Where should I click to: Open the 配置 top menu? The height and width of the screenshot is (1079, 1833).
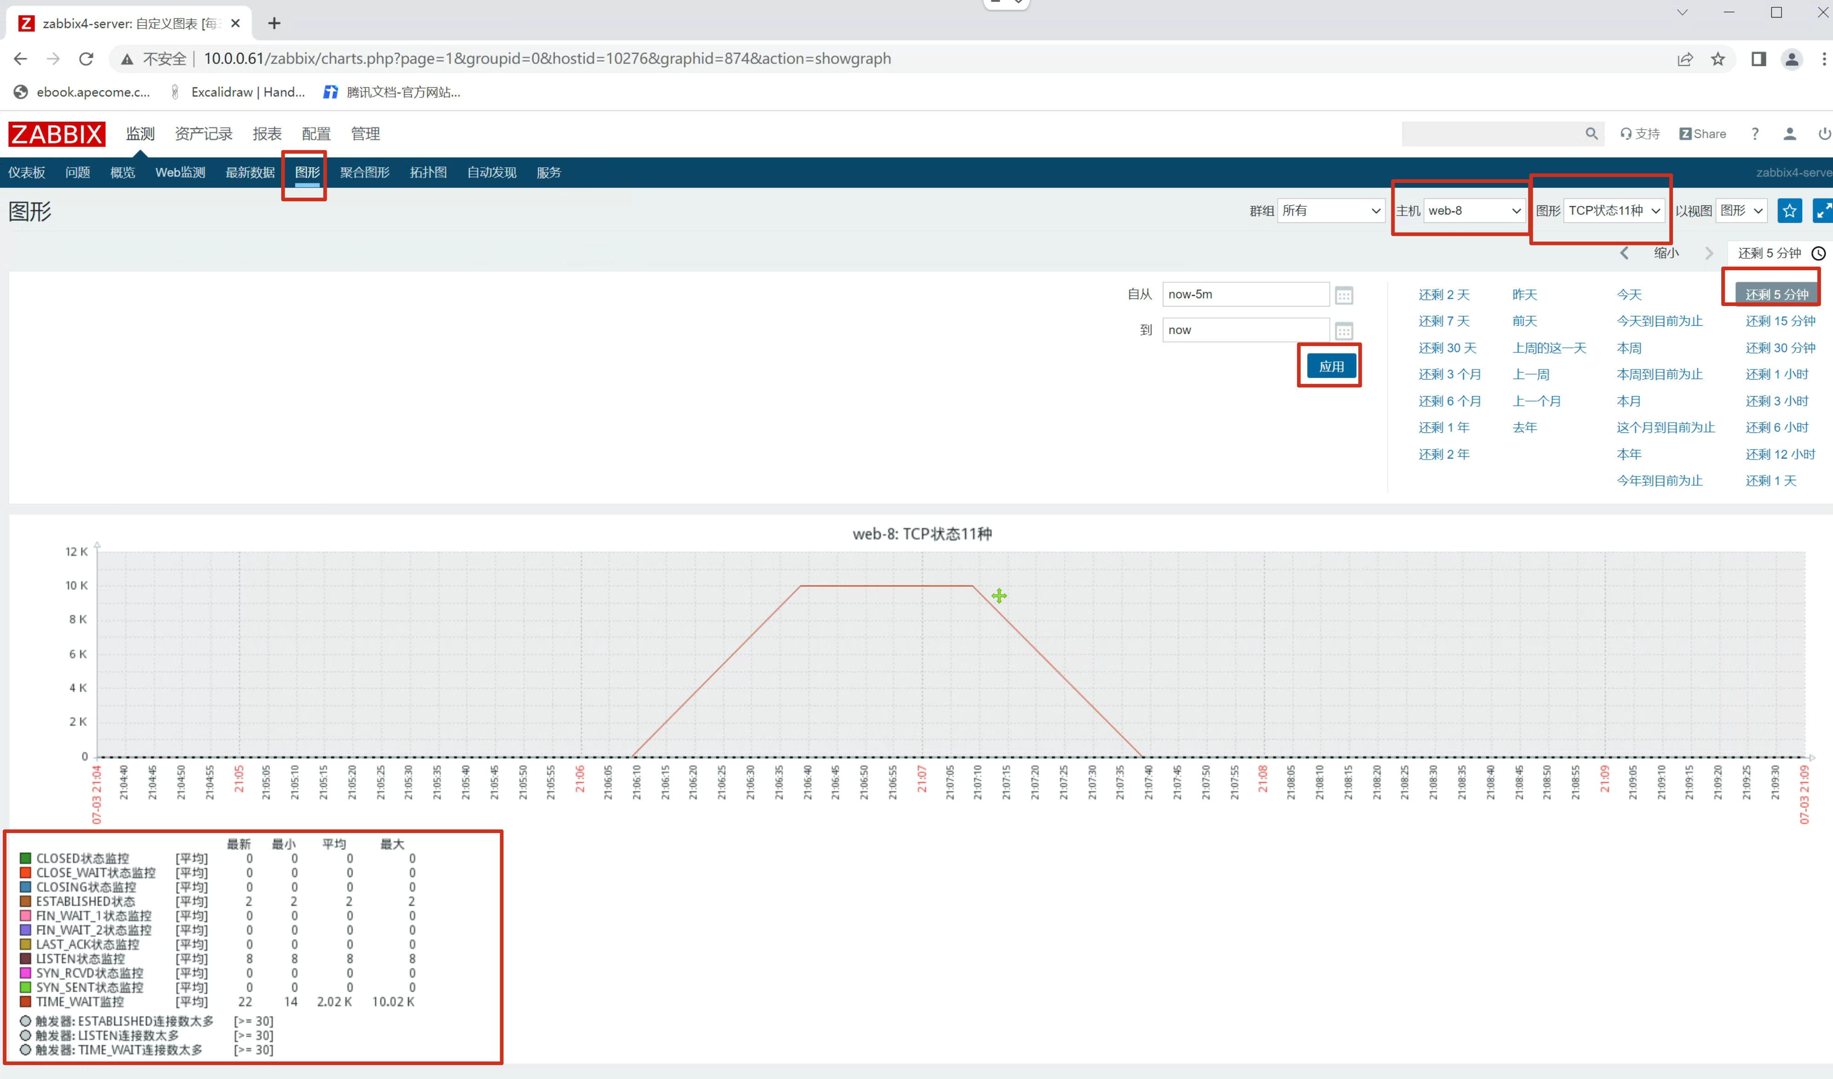tap(316, 134)
